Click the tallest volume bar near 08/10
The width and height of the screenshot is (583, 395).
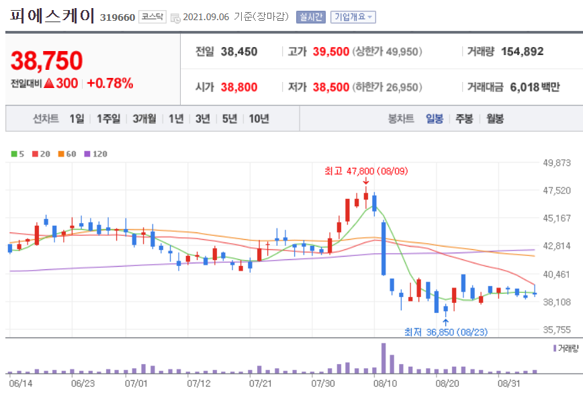384,358
